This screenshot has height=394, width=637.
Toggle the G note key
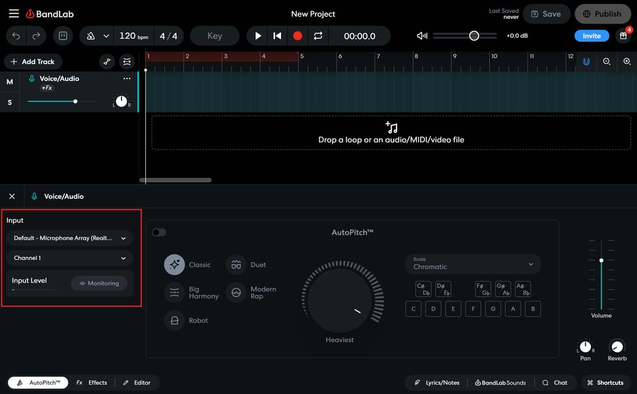(493, 309)
